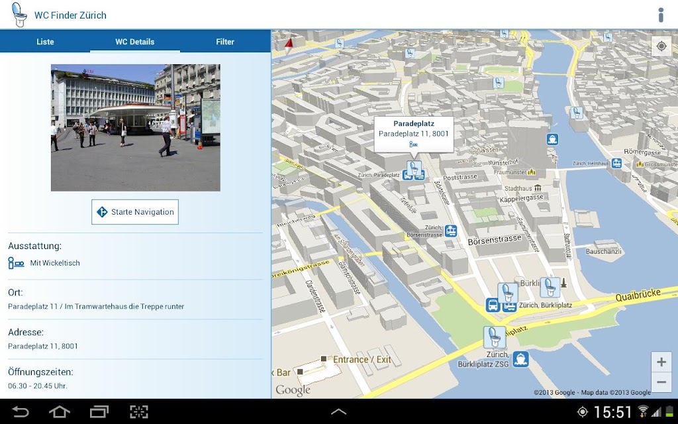
Task: Take screenshot with capture icon in nav bar
Action: pos(139,411)
